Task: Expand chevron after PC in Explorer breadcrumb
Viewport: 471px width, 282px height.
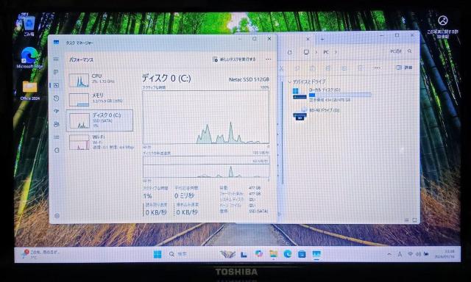Action: tap(336, 52)
